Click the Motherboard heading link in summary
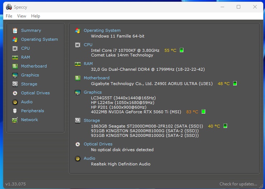The width and height of the screenshot is (265, 189). (97, 78)
